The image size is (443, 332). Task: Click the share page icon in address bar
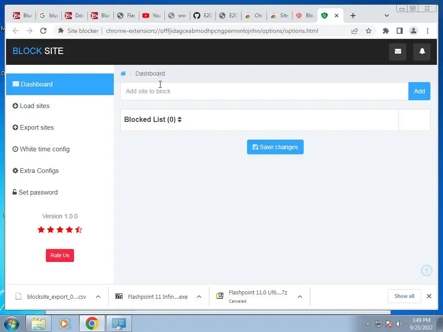355,31
